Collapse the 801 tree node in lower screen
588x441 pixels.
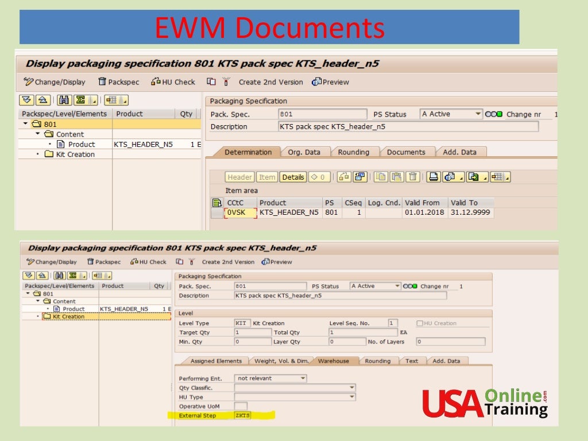pos(28,293)
